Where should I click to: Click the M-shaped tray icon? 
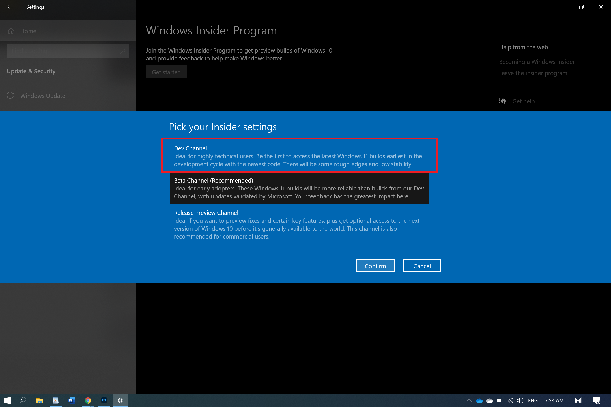(578, 400)
